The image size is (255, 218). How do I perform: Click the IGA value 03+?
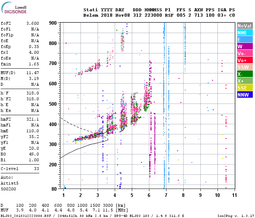pyautogui.click(x=222, y=15)
